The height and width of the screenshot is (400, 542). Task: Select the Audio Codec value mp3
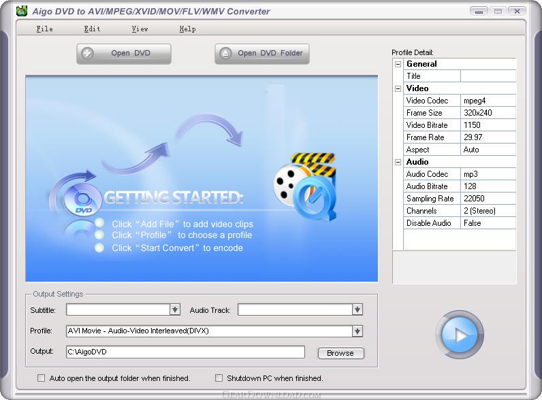(x=488, y=174)
